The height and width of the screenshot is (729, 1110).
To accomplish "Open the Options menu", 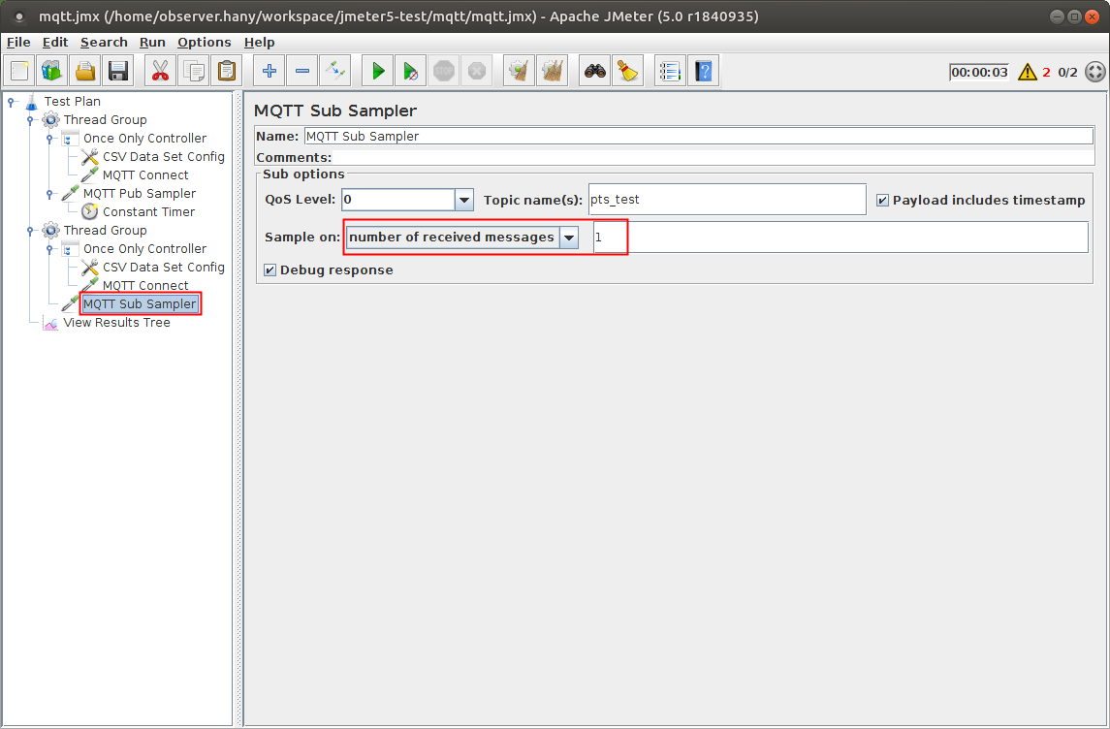I will (x=204, y=43).
